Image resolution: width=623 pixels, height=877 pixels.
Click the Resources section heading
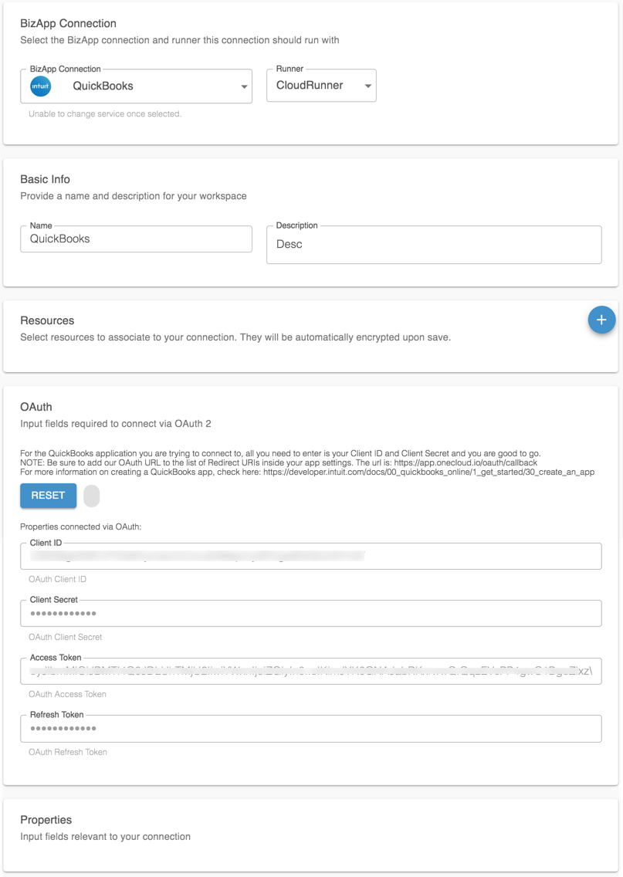pos(47,320)
